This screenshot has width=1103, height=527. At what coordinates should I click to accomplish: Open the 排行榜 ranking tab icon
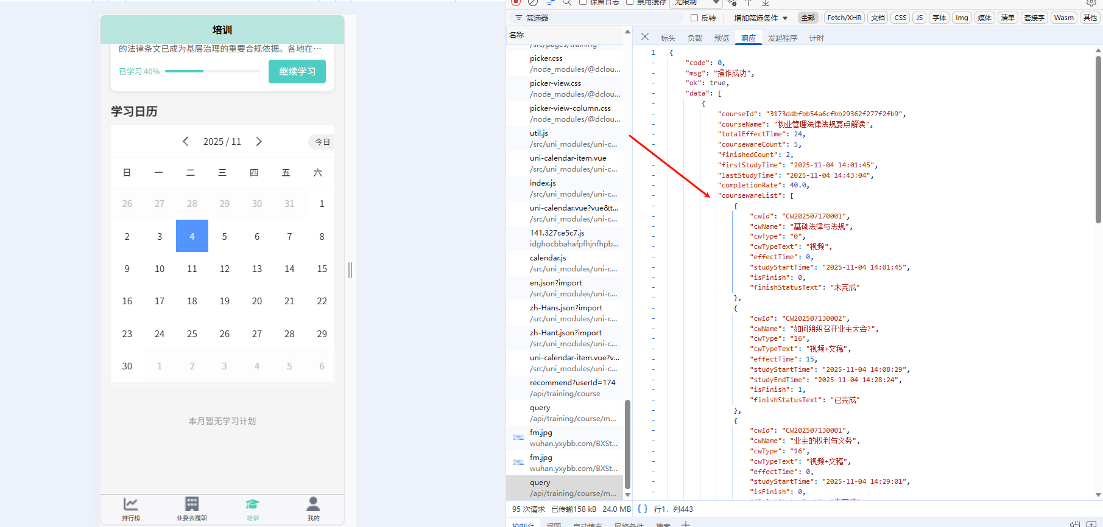click(131, 504)
